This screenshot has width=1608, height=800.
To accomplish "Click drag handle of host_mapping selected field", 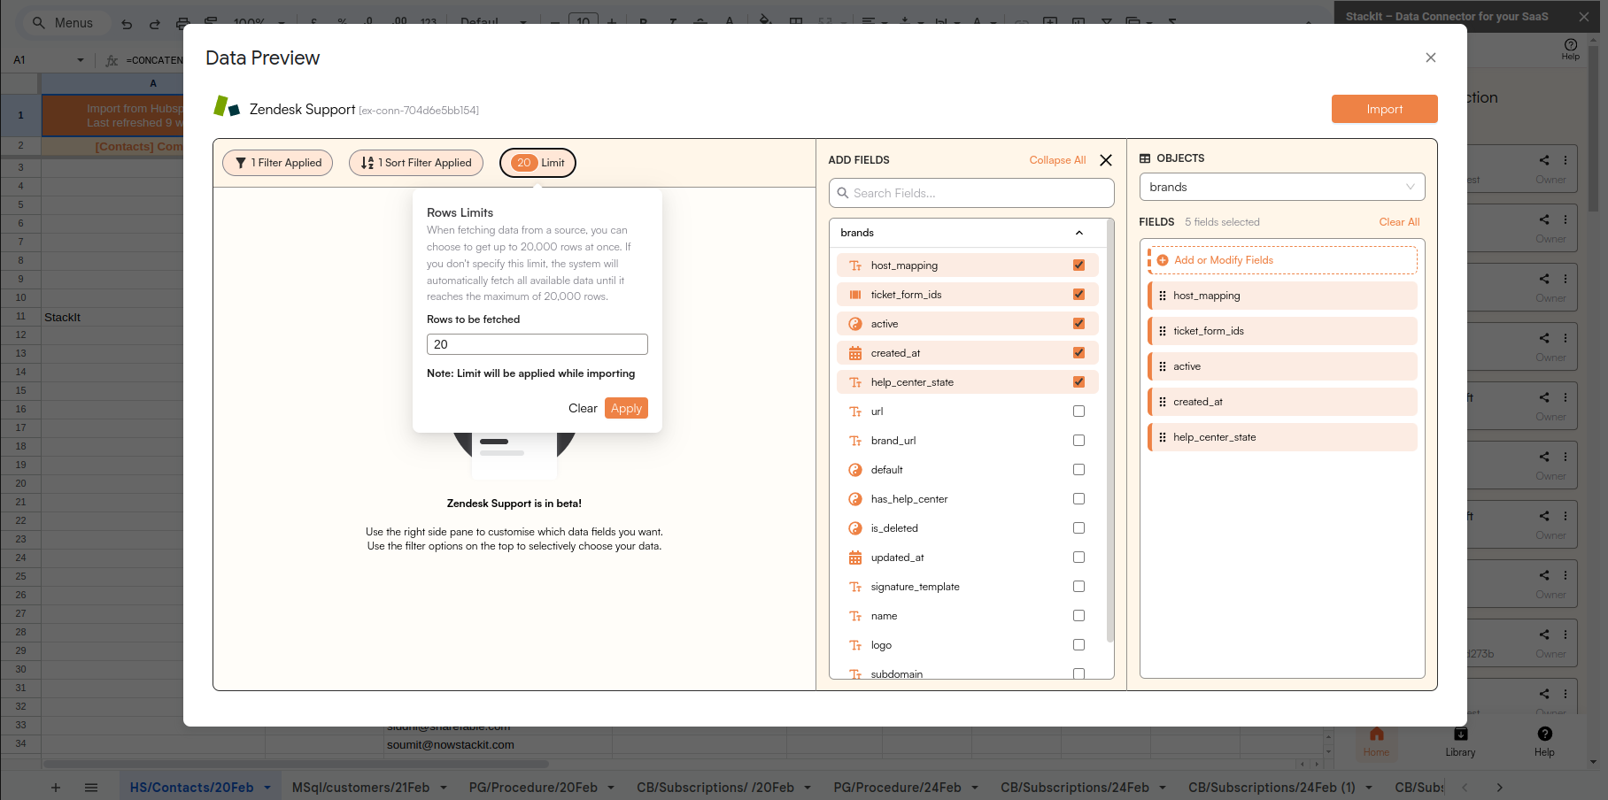I will [1163, 296].
